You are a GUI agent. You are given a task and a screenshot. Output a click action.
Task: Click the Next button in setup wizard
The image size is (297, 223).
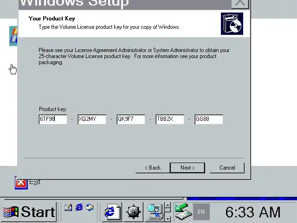(187, 168)
